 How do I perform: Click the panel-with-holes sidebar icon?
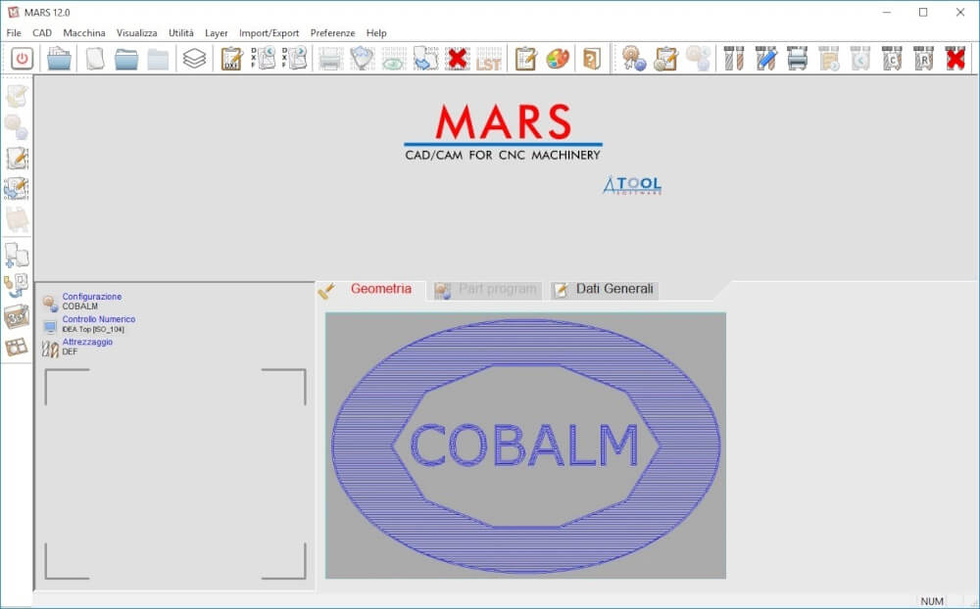pos(17,348)
